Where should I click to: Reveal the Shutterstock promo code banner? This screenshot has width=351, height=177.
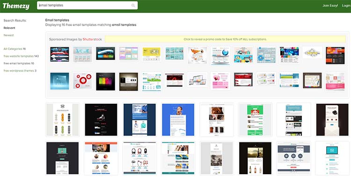225,39
